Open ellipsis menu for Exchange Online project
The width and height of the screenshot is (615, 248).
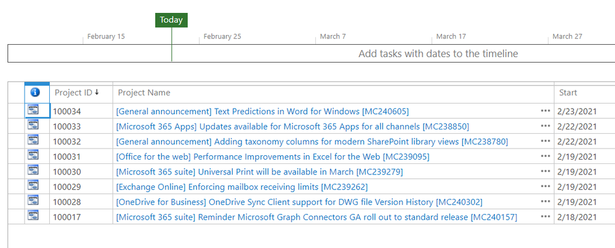[x=545, y=187]
